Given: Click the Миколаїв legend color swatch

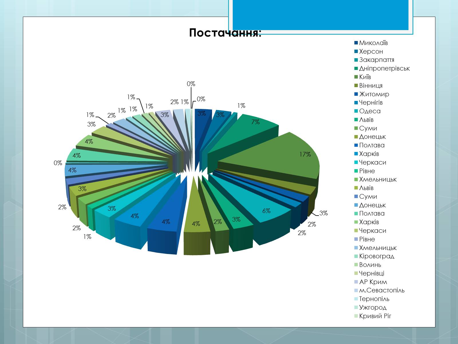Looking at the screenshot, I should click(x=356, y=43).
